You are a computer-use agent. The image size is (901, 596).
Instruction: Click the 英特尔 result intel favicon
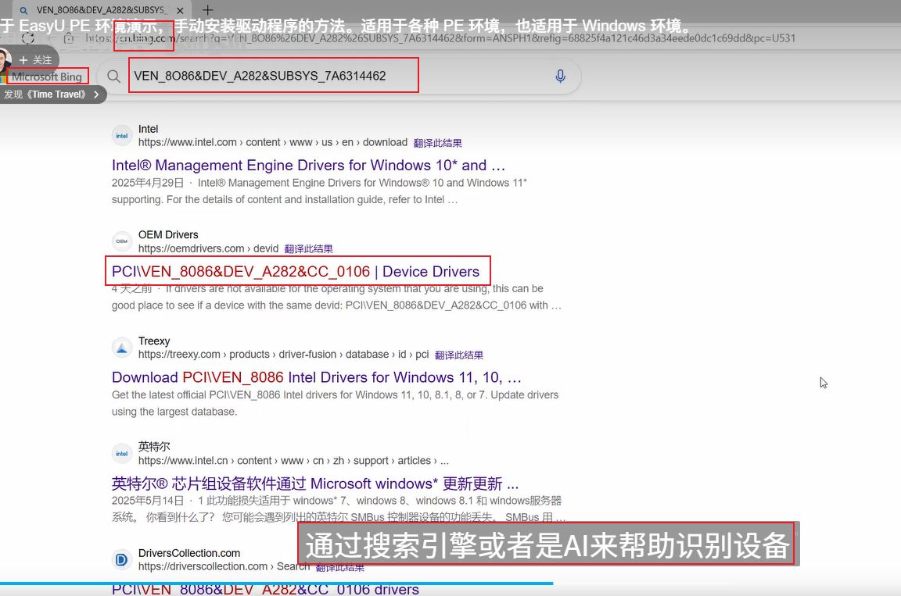[x=122, y=454]
